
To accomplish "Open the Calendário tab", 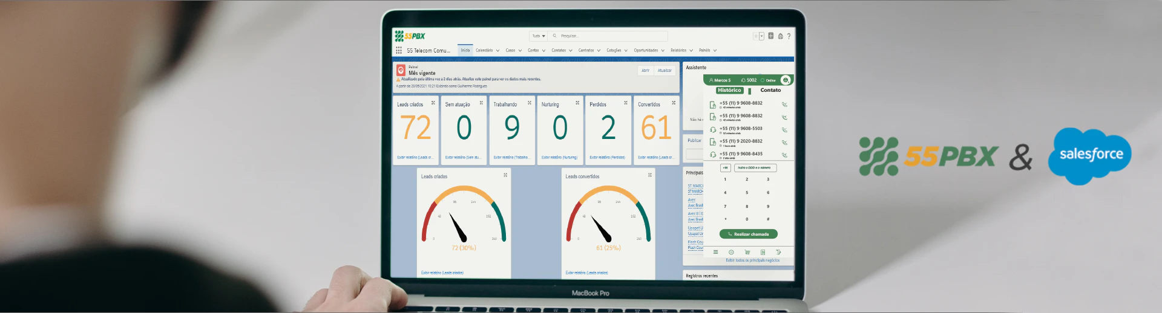I will coord(484,50).
